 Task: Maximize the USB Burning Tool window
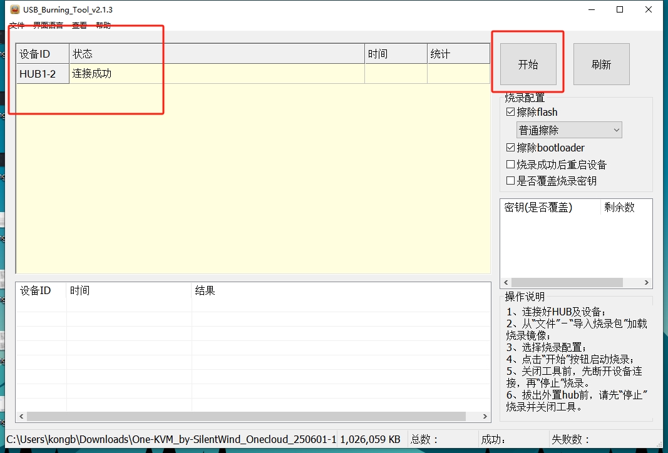point(620,9)
